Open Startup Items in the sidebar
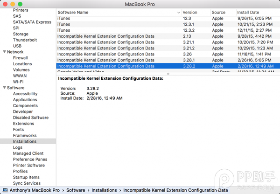Screen dimensions: 280x194 click(x=26, y=177)
